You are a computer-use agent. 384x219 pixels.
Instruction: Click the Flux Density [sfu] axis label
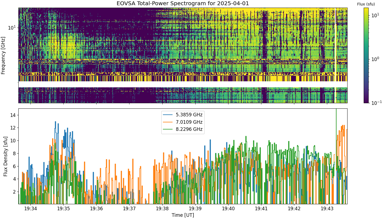[x=6, y=156]
